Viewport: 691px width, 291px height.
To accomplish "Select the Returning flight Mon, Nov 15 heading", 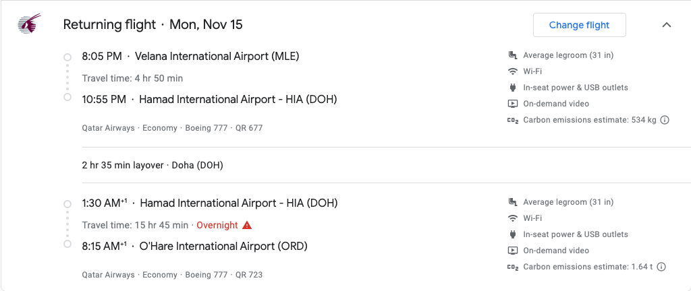I will (153, 24).
